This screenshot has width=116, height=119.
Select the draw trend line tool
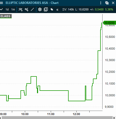pos(32,9)
